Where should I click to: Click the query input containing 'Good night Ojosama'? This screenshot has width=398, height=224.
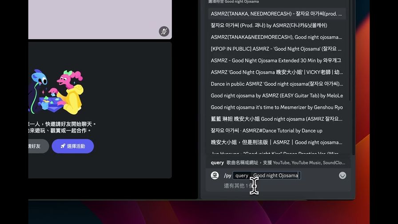click(x=276, y=176)
